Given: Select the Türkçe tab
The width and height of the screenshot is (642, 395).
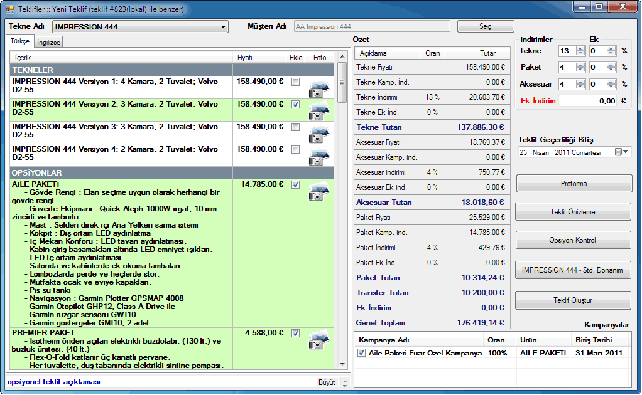Looking at the screenshot, I should (19, 42).
